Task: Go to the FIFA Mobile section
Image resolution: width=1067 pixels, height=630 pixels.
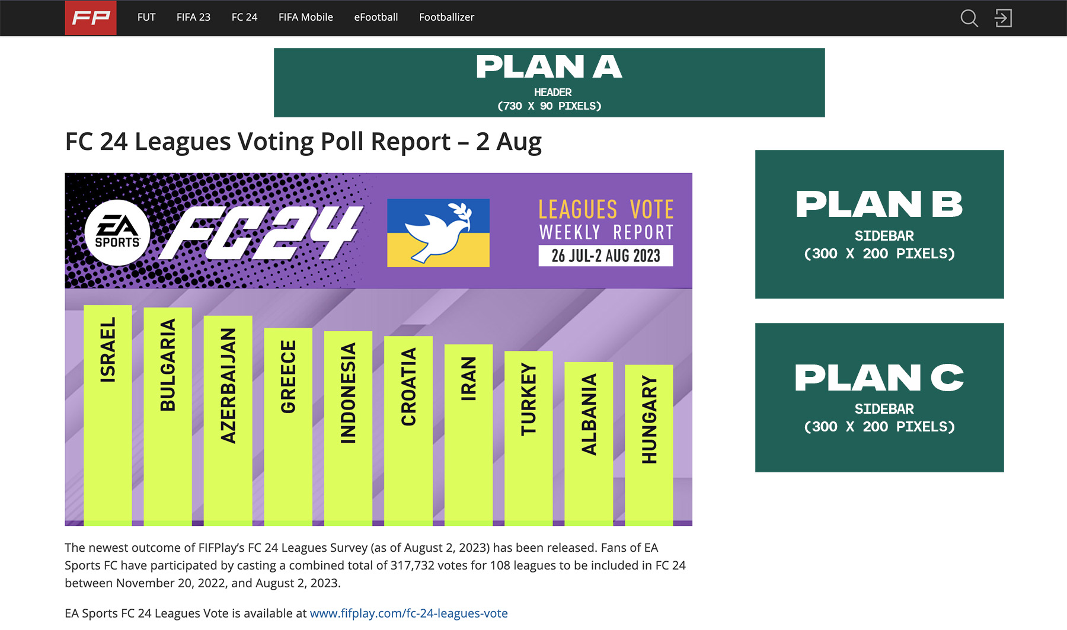Action: (306, 17)
